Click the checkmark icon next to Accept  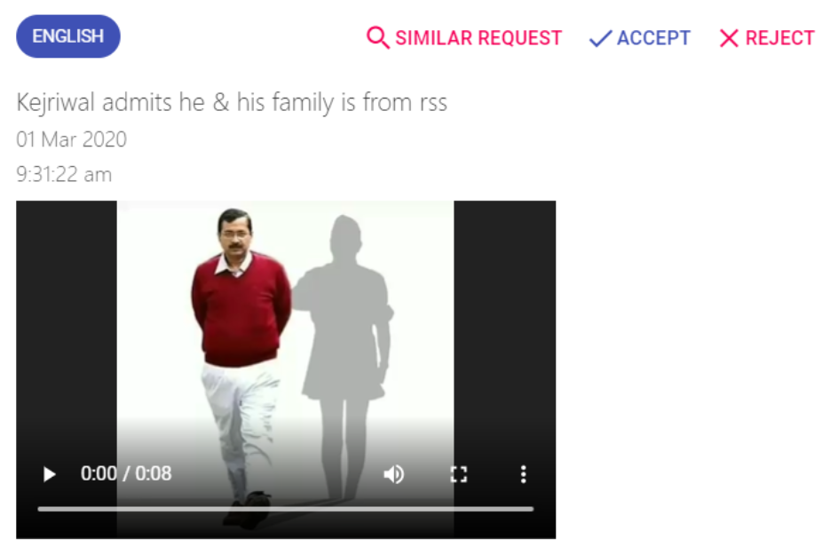point(600,38)
